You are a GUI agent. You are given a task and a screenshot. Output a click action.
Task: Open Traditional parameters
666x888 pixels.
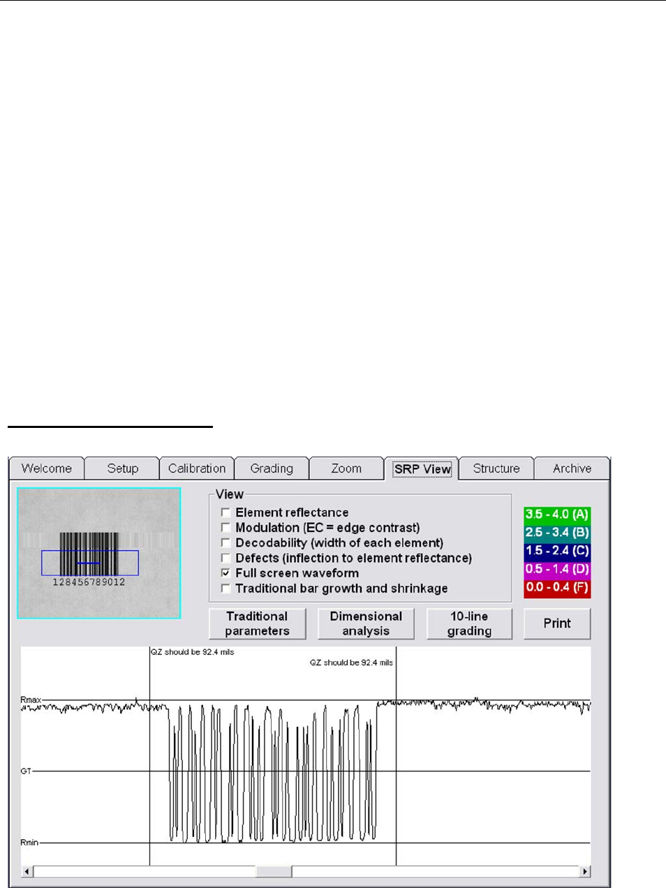(x=257, y=623)
